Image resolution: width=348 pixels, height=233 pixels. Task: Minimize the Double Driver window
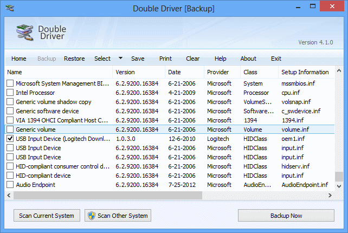click(298, 7)
